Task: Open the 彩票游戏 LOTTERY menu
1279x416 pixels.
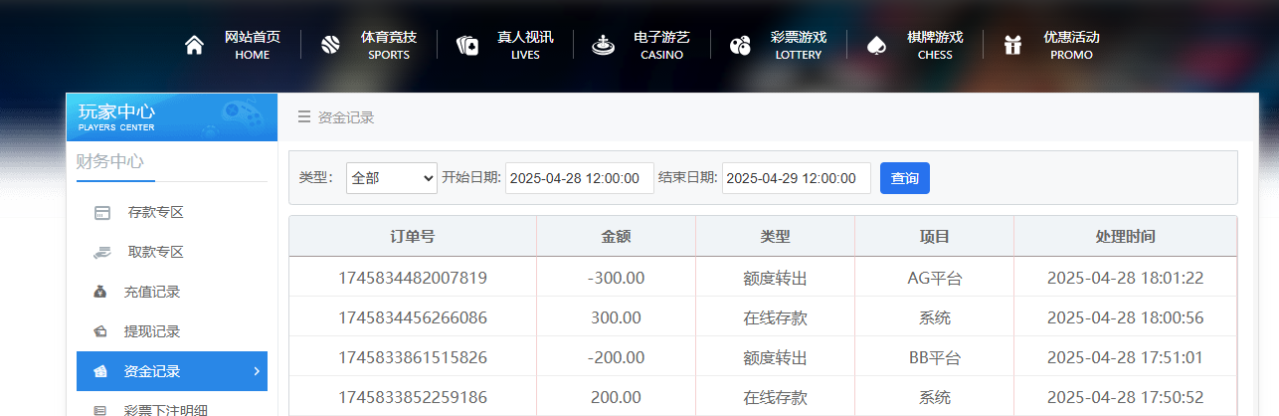Action: pos(799,45)
